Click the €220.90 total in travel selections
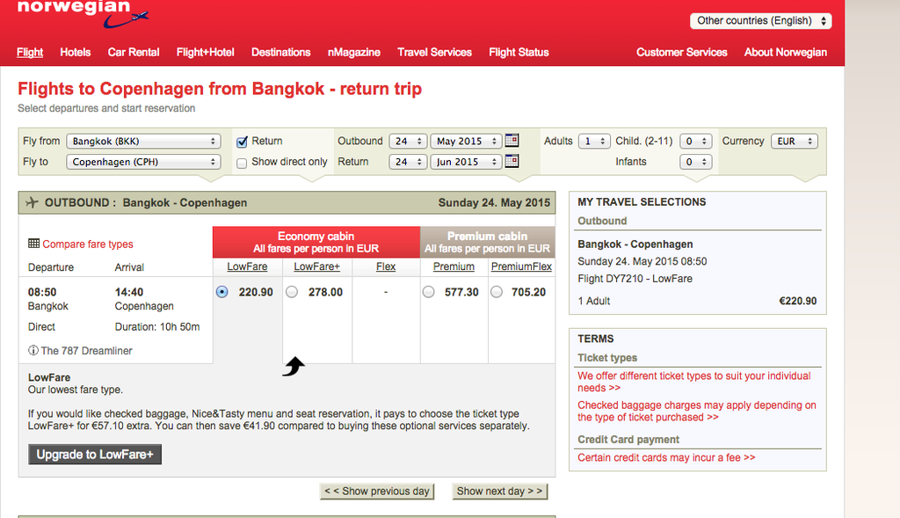The height and width of the screenshot is (518, 900). pyautogui.click(x=798, y=301)
